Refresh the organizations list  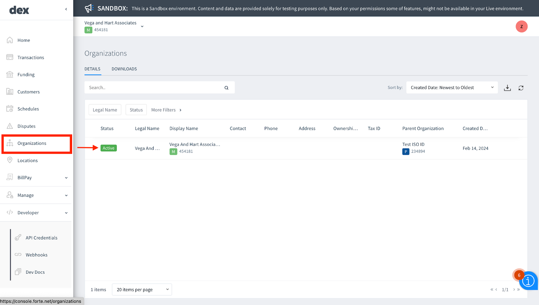521,88
